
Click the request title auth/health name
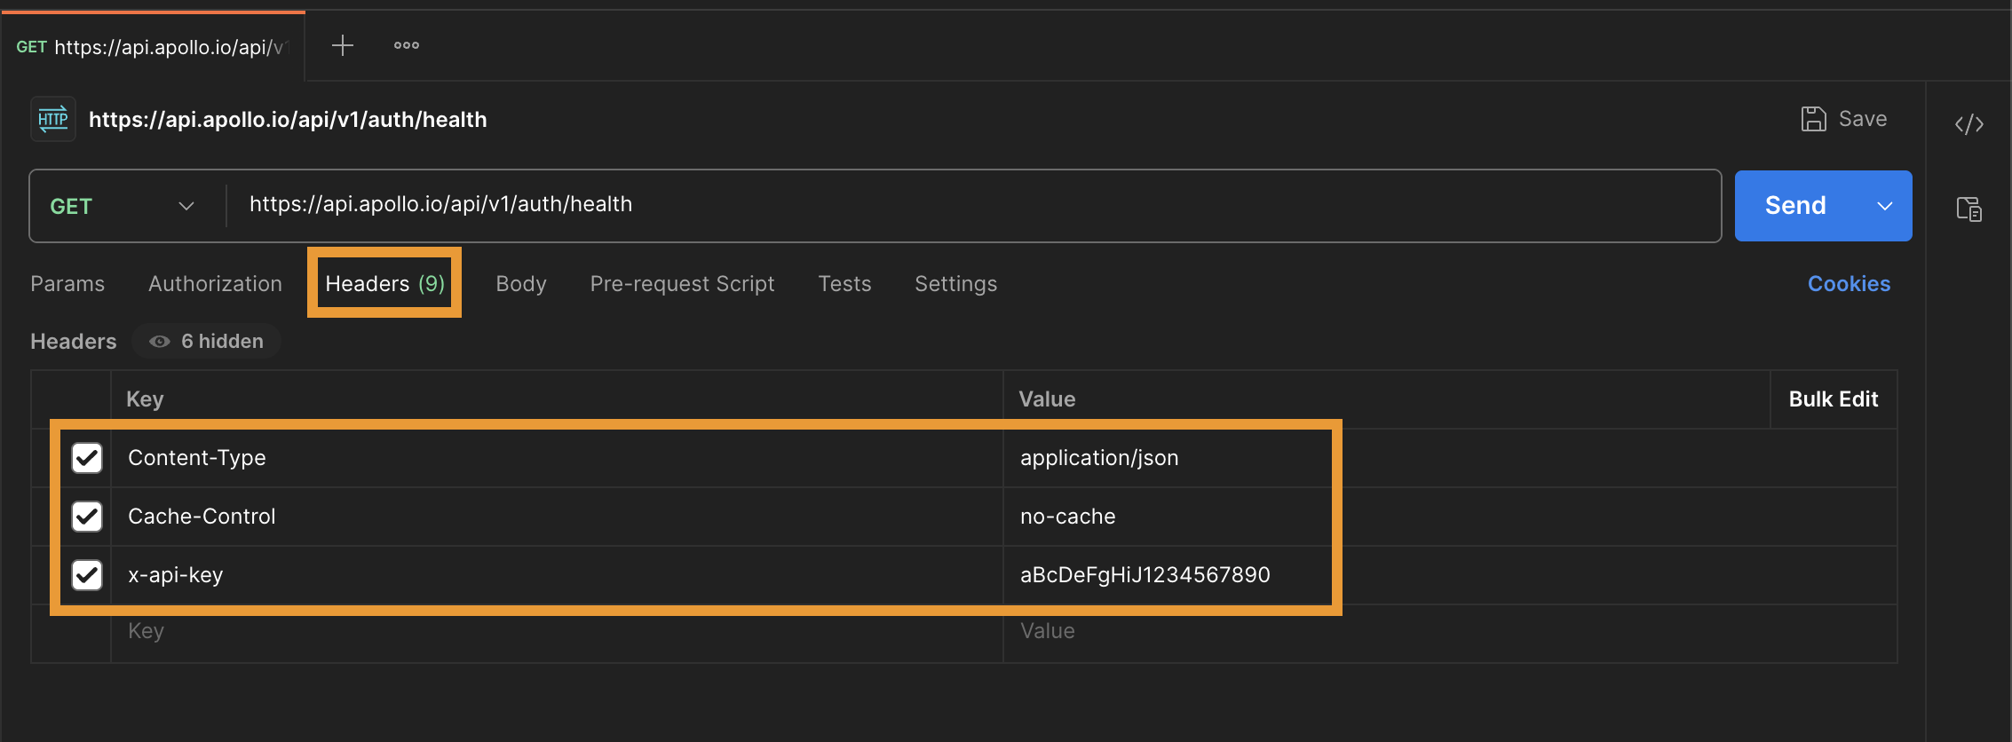click(x=288, y=120)
